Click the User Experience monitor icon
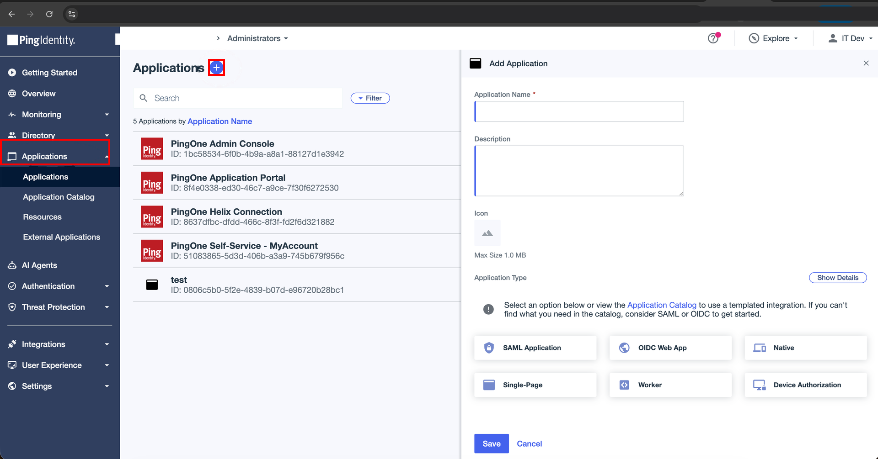This screenshot has height=459, width=878. coord(12,365)
